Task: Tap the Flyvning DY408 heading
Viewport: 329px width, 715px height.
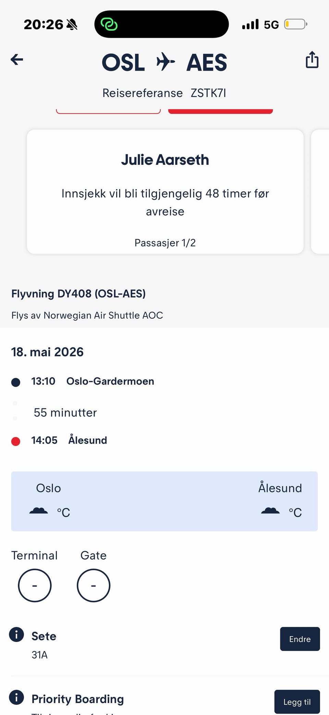Action: [78, 294]
